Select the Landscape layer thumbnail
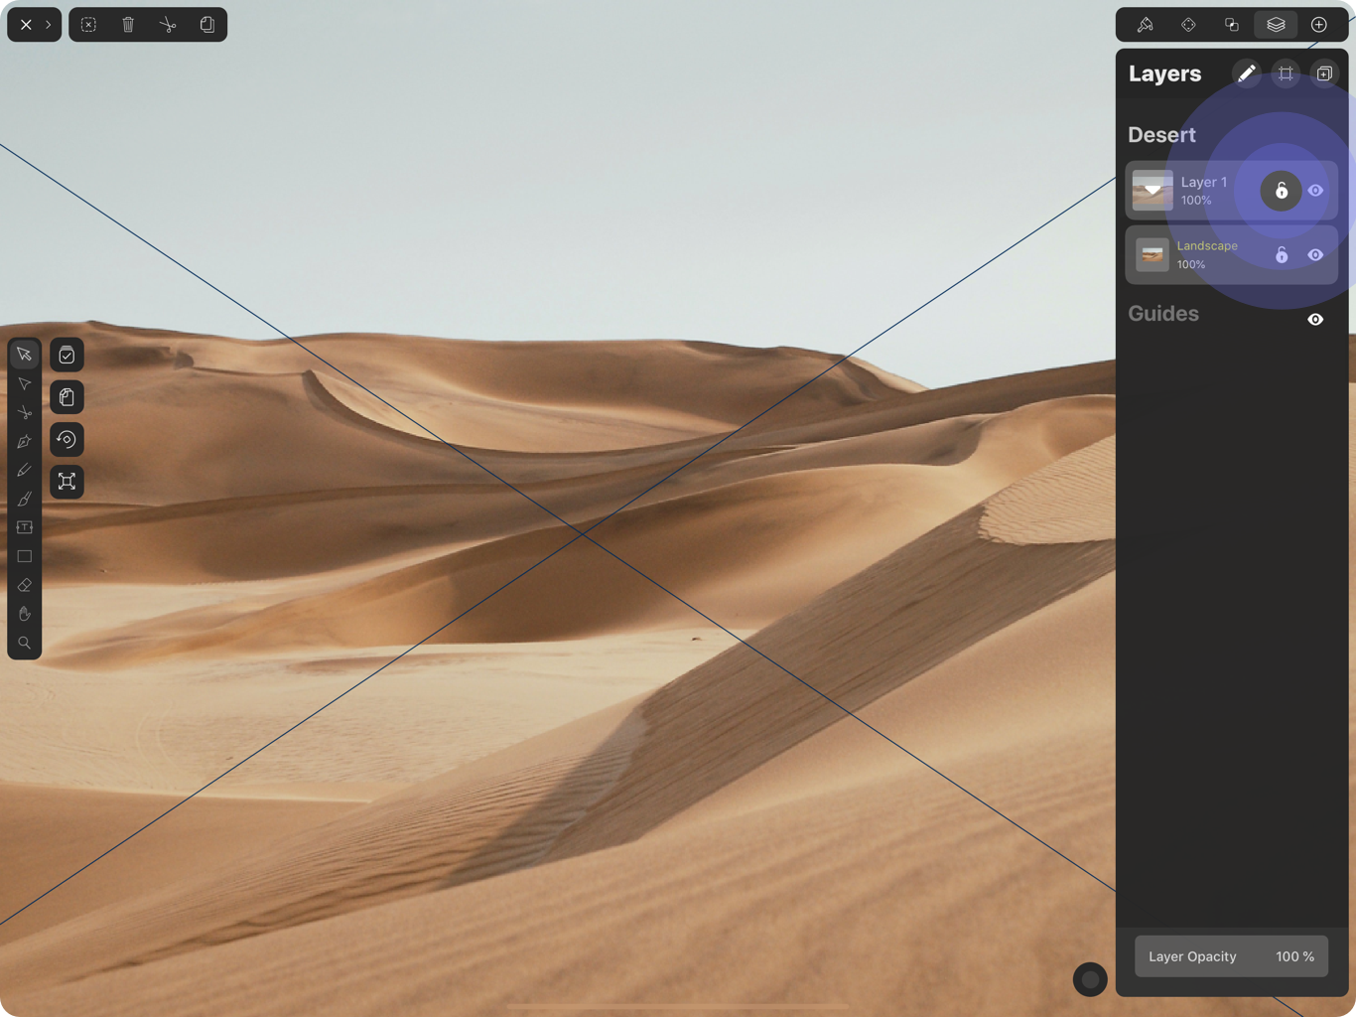 pos(1153,255)
